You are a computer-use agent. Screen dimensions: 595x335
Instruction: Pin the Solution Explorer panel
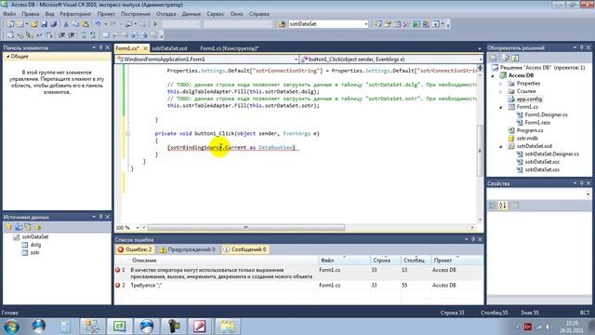click(581, 47)
